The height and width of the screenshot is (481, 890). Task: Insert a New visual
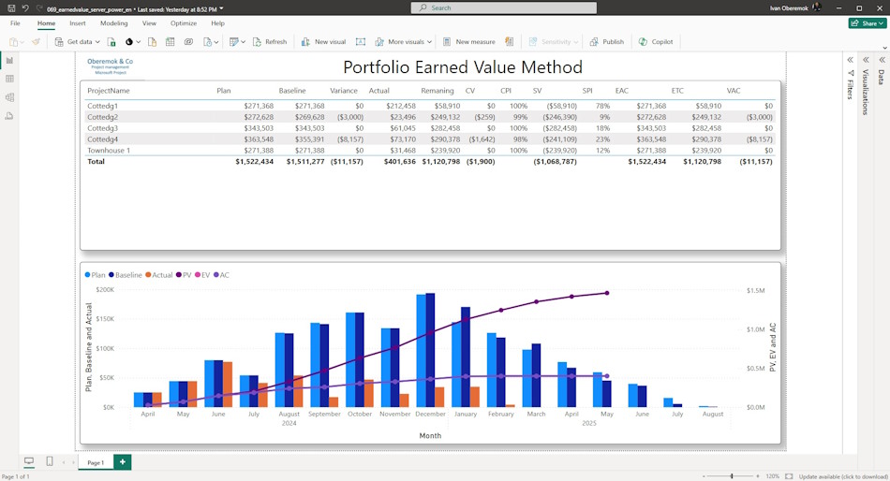coord(323,41)
